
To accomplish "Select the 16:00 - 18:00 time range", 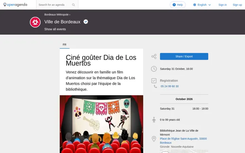I will (x=200, y=109).
